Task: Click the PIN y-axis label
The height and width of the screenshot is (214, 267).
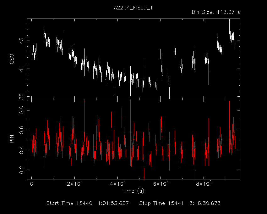Action: click(x=12, y=139)
